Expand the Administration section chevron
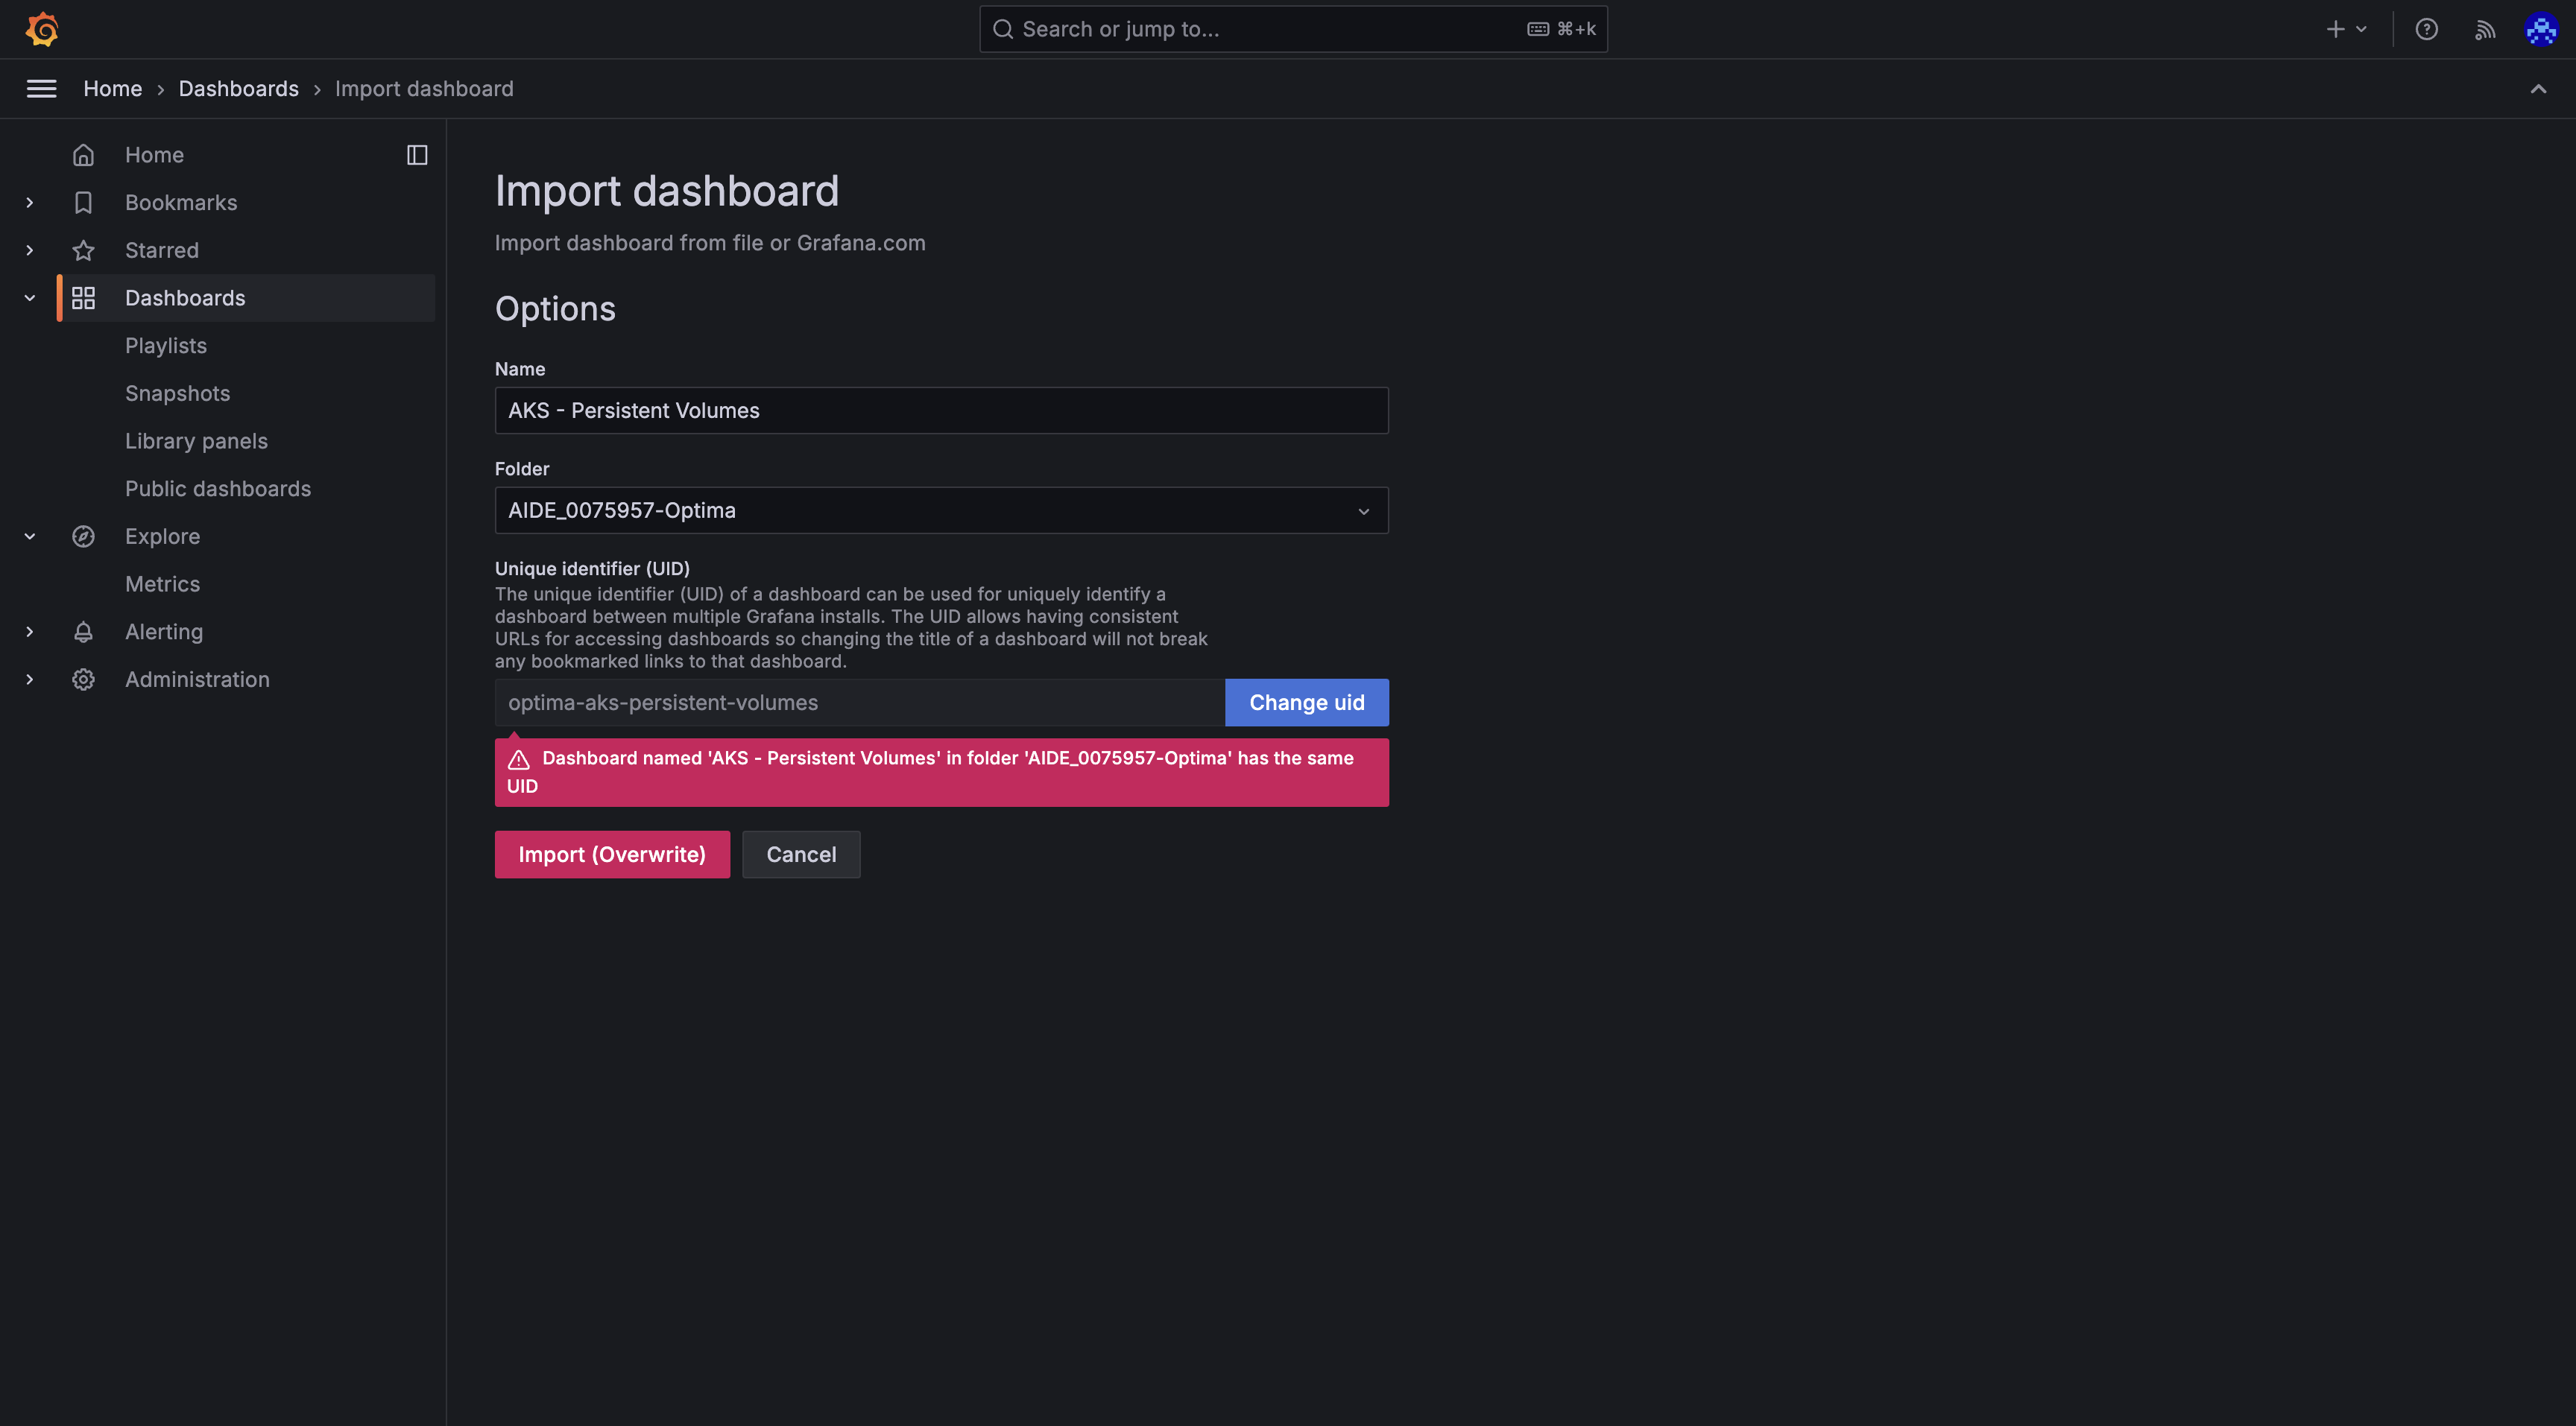 coord(30,679)
